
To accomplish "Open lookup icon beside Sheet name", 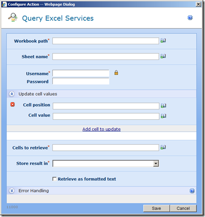I will pyautogui.click(x=163, y=56).
